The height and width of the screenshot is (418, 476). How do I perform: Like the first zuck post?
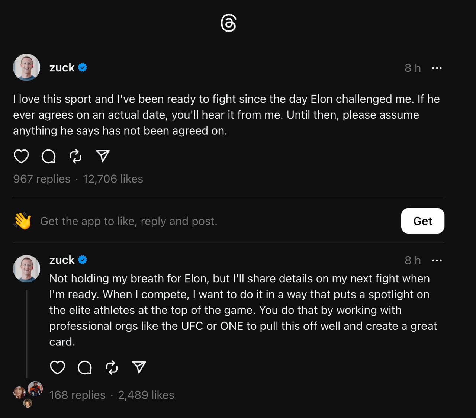click(21, 156)
